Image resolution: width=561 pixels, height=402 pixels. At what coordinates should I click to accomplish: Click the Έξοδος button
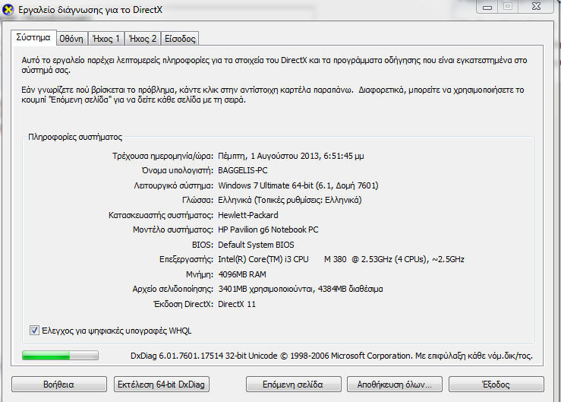496,385
